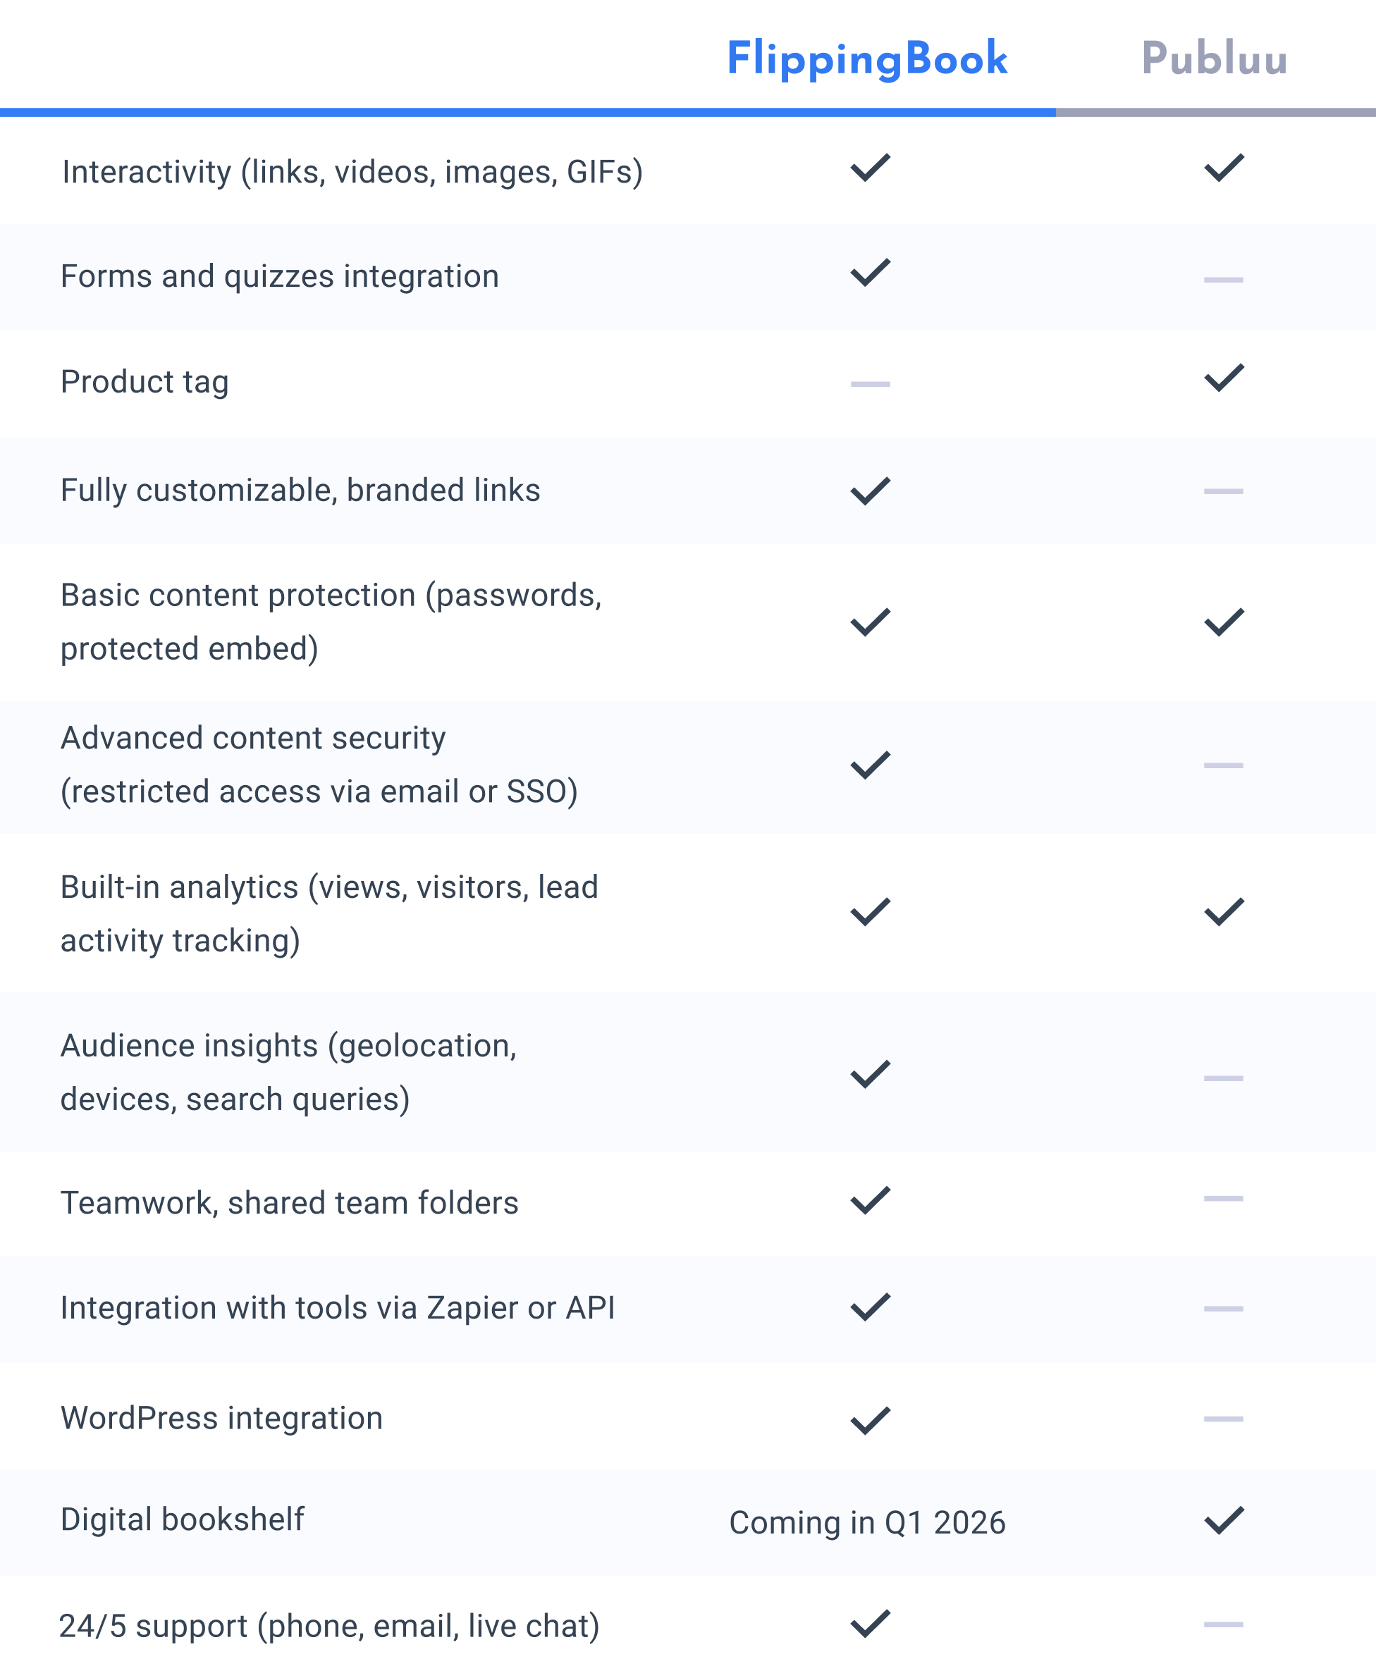Click Publuu checkmark for Product tag

(x=1224, y=378)
